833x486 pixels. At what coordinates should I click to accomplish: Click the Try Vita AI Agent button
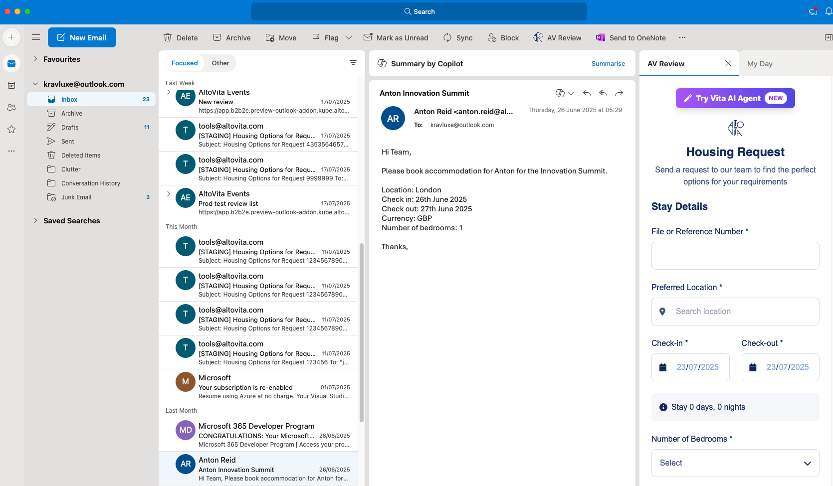[x=735, y=98]
